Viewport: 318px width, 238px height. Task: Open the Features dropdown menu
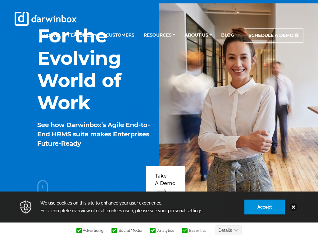click(82, 35)
